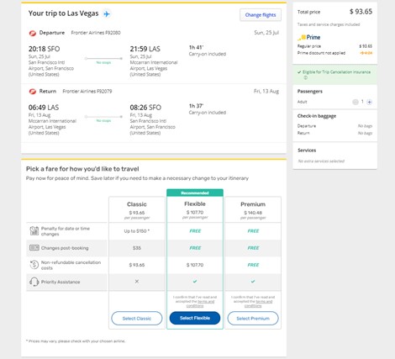Click the Priority Assistance headset icon
Screen dimensions: 395x359
[34, 282]
